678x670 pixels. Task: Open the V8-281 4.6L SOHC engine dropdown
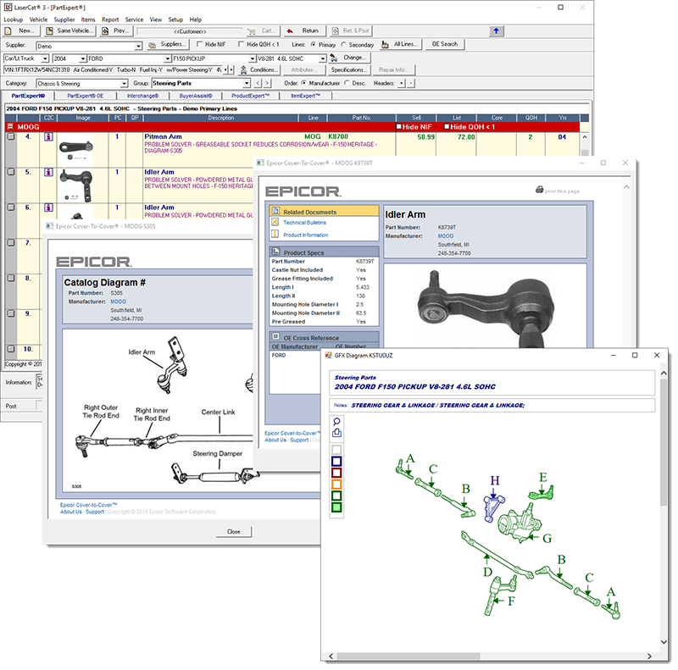323,58
